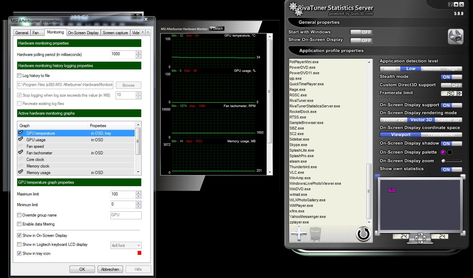Decrease Minimum limit with down arrow
The height and width of the screenshot is (278, 473).
pos(139,206)
